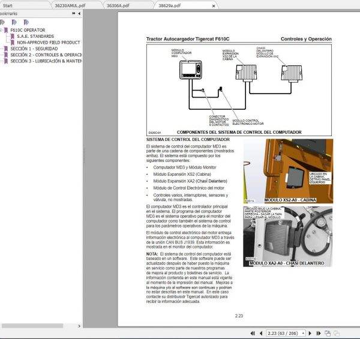Go to the previous page
The height and width of the screenshot is (339, 360).
click(x=261, y=333)
